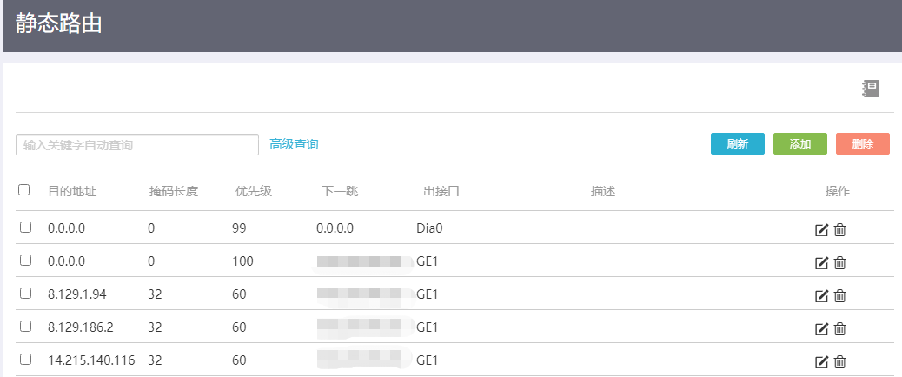
Task: Open the 高级查询 advanced search link
Action: pos(294,144)
